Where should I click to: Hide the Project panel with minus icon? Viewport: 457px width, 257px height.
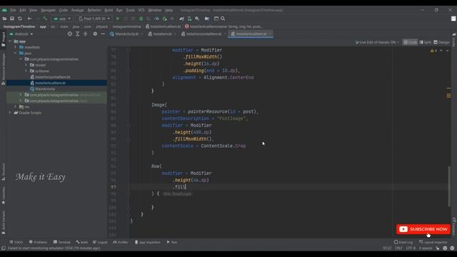coord(103,34)
